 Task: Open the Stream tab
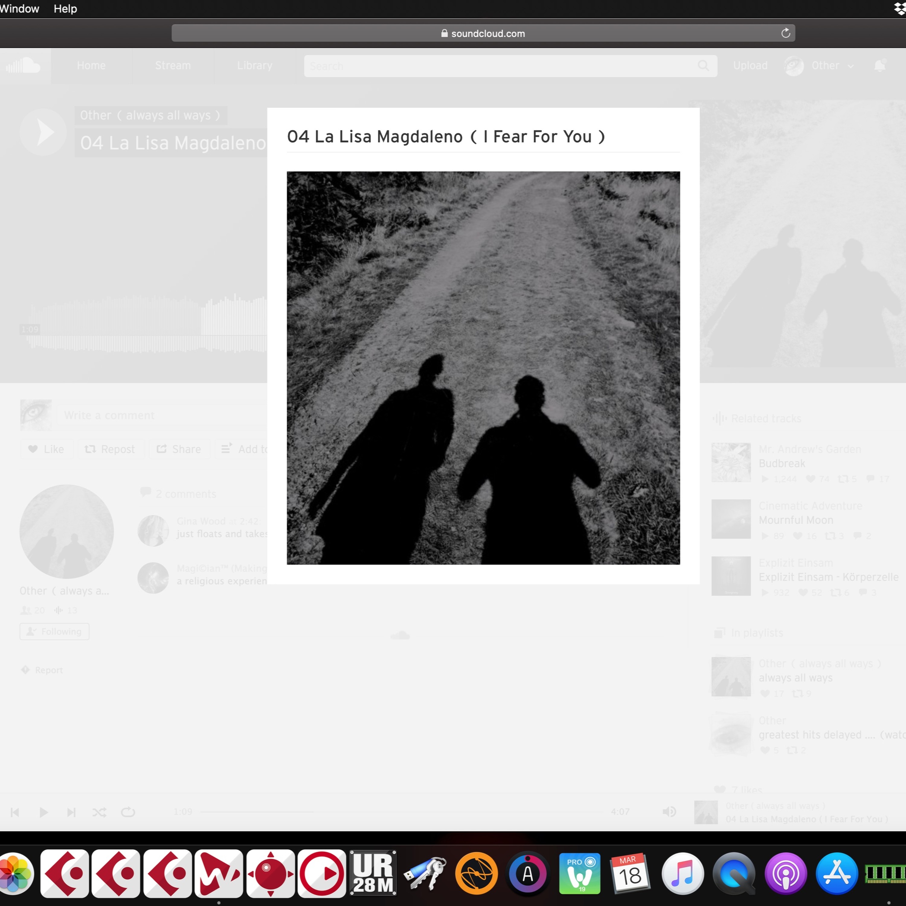[173, 66]
